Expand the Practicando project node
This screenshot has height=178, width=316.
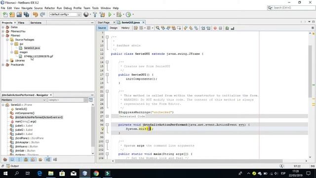(3, 65)
